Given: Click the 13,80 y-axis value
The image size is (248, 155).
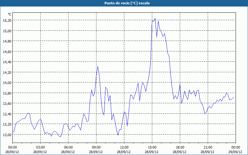Looking at the screenshot, I should (x=7, y=93).
